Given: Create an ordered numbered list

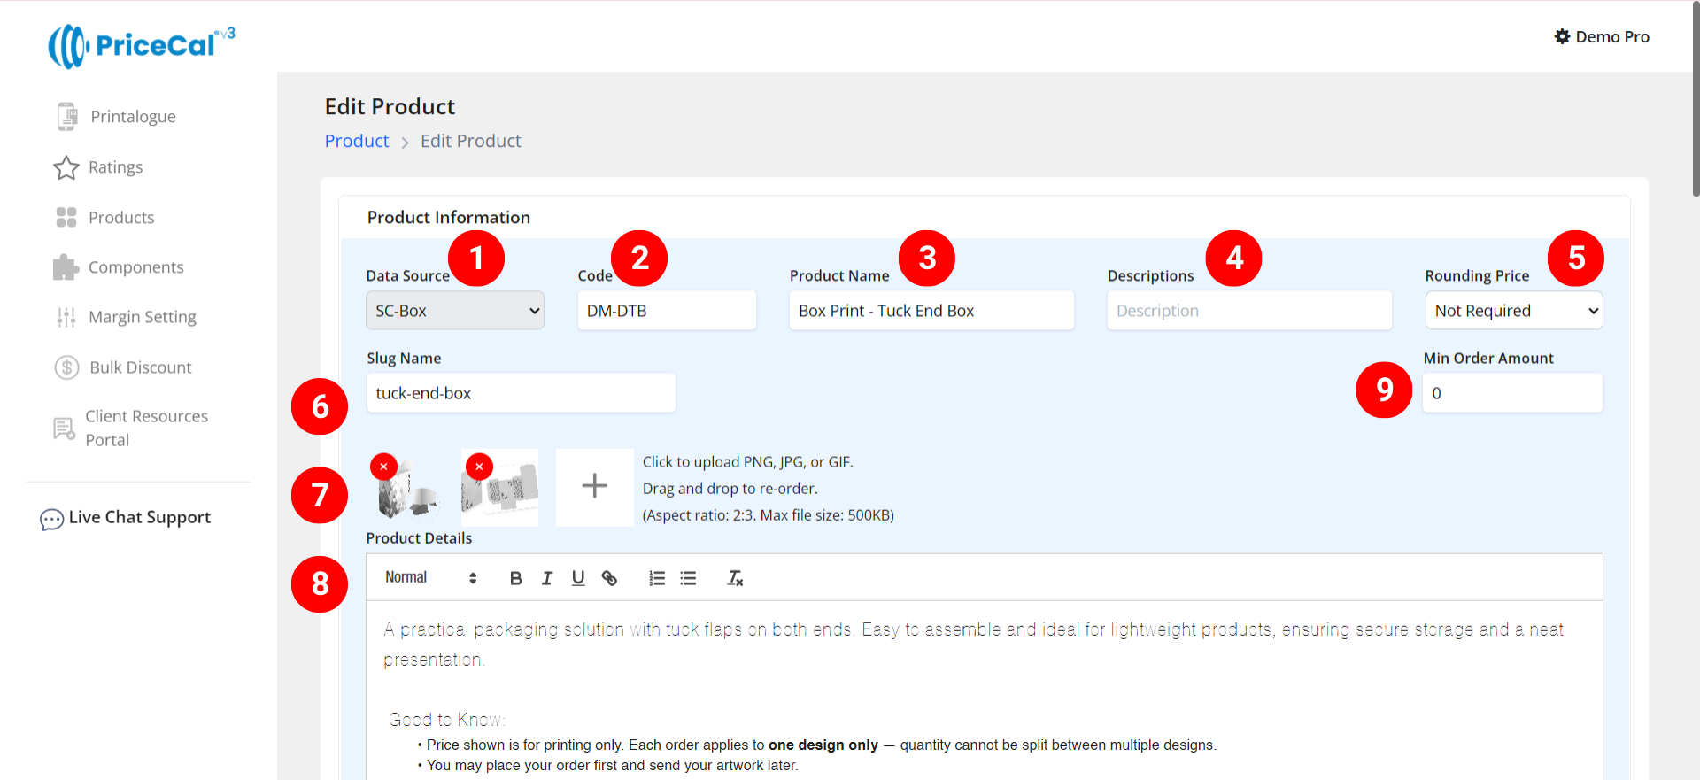Looking at the screenshot, I should [657, 578].
